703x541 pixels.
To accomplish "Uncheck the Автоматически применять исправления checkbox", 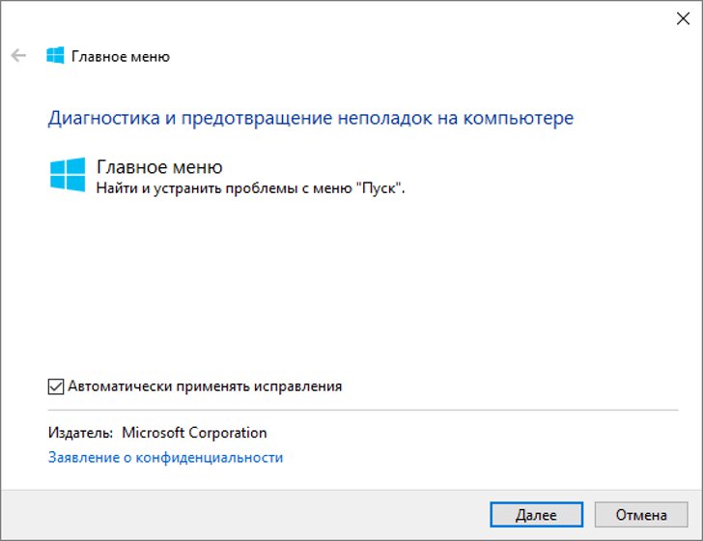I will [x=55, y=386].
